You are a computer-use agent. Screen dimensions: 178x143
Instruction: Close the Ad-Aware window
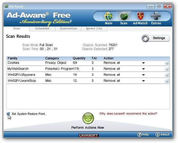coord(168,6)
